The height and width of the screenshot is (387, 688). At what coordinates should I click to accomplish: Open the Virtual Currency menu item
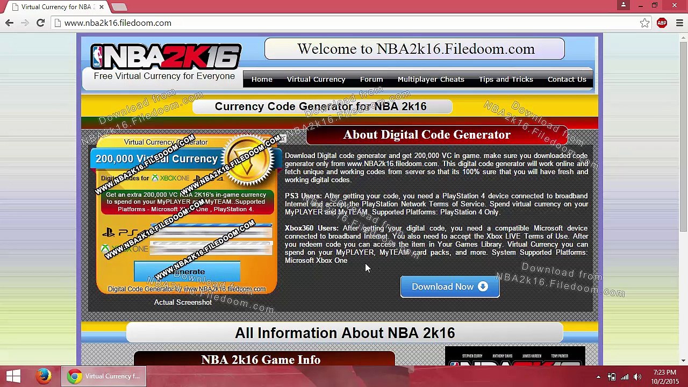[x=316, y=79]
